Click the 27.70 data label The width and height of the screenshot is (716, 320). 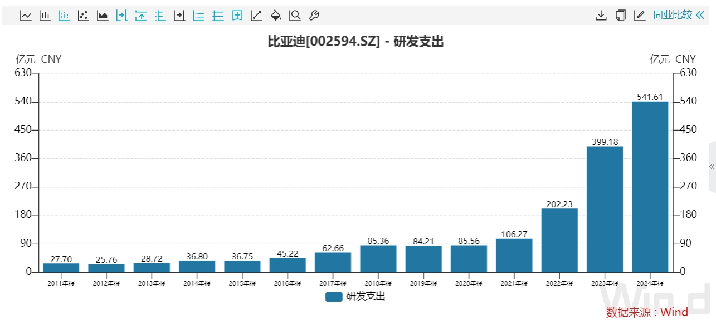click(61, 259)
